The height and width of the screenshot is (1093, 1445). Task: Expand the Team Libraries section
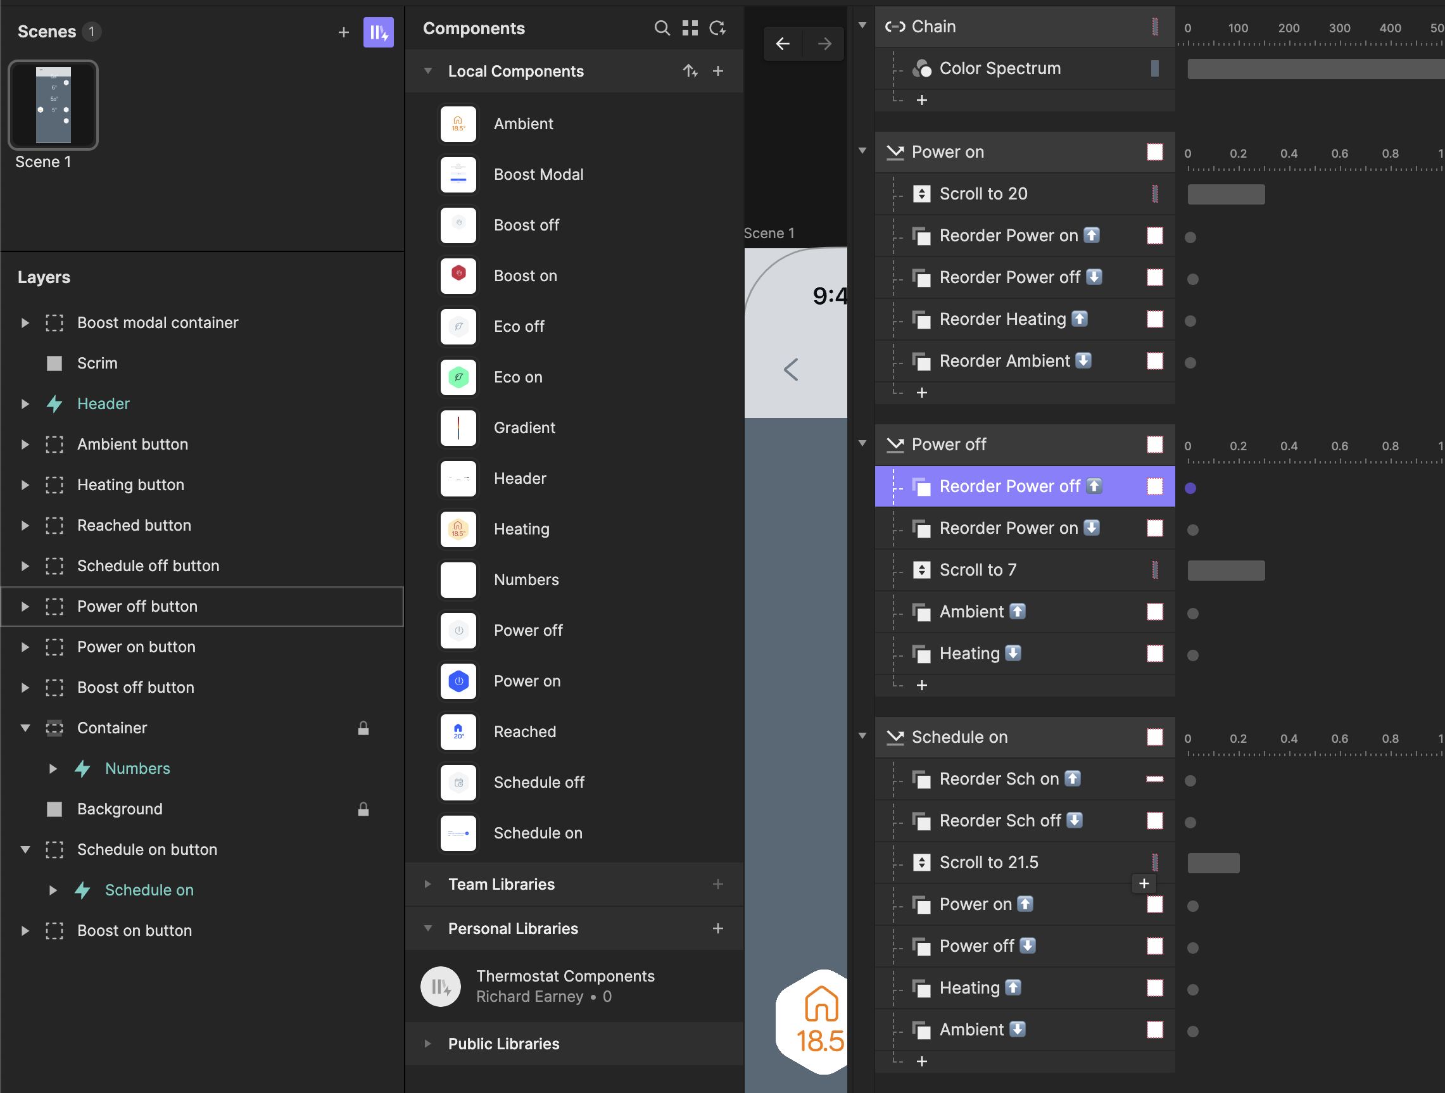428,884
